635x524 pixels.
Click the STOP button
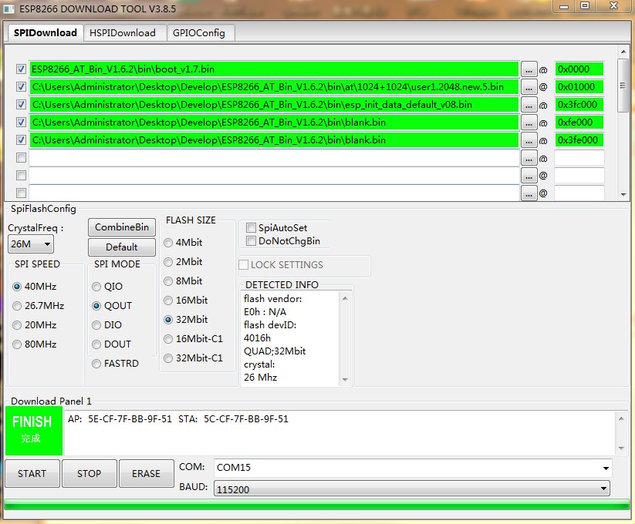point(89,473)
